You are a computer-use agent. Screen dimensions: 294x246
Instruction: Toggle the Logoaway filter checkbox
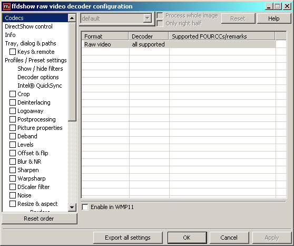coord(13,111)
